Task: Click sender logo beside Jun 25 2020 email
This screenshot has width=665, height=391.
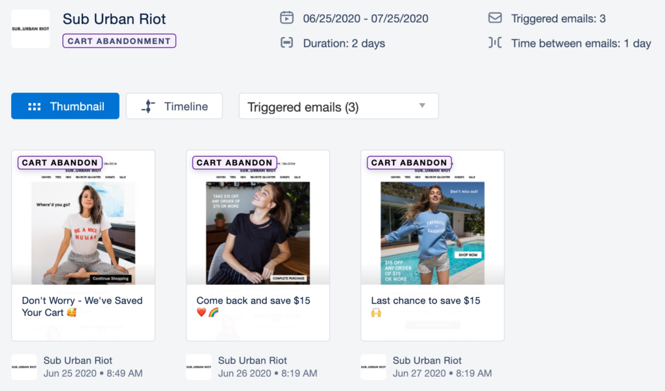Action: pyautogui.click(x=24, y=367)
